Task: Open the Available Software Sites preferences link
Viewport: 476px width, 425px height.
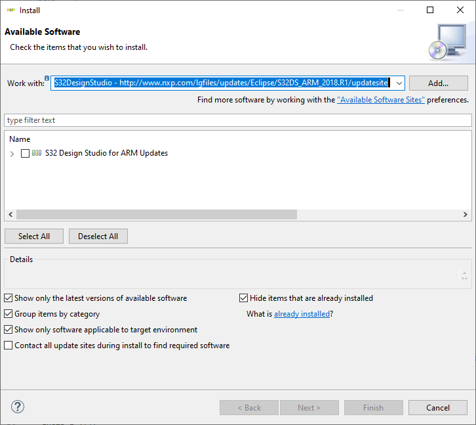Action: (381, 100)
